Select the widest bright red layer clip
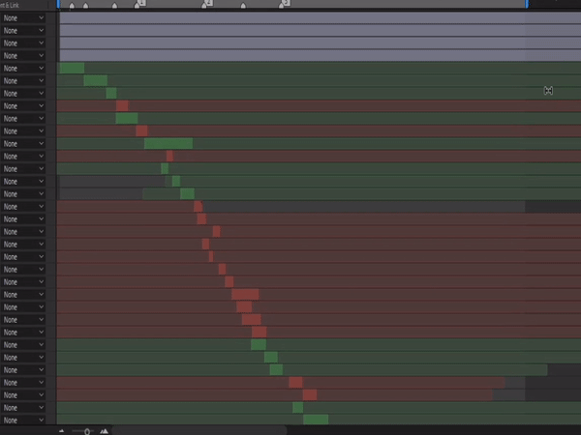The width and height of the screenshot is (581, 435). point(245,295)
